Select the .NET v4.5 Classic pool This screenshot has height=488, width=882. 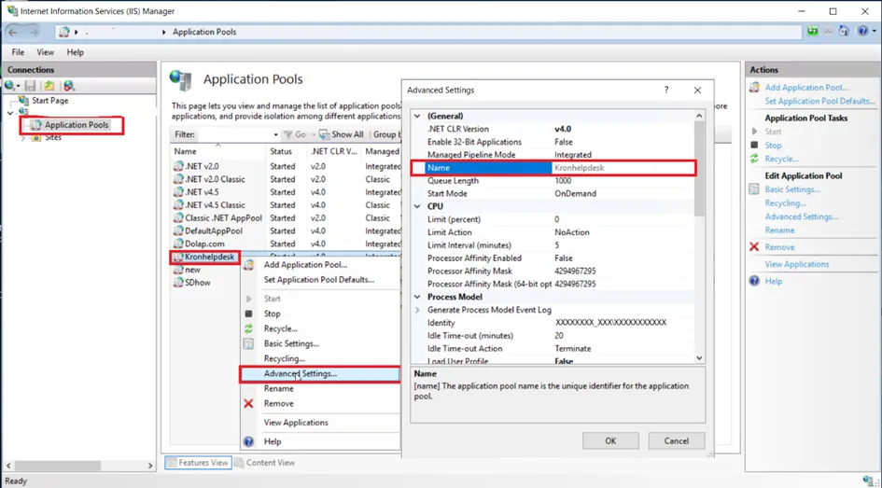tap(215, 205)
